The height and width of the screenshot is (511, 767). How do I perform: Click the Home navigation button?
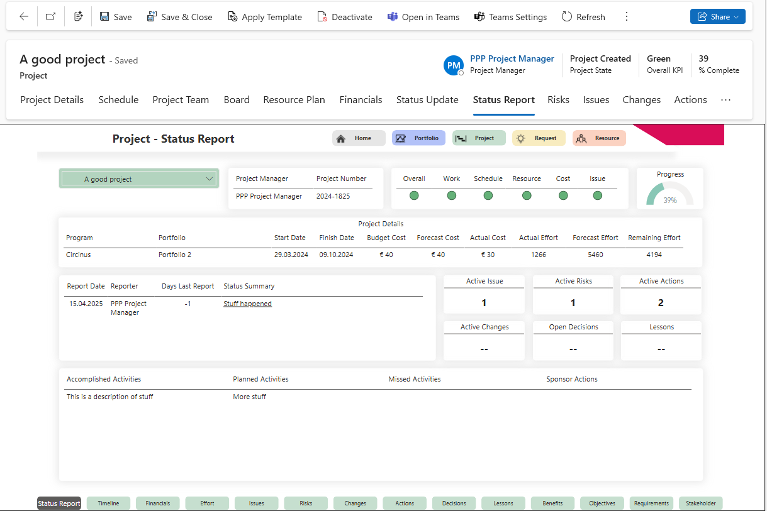click(359, 138)
